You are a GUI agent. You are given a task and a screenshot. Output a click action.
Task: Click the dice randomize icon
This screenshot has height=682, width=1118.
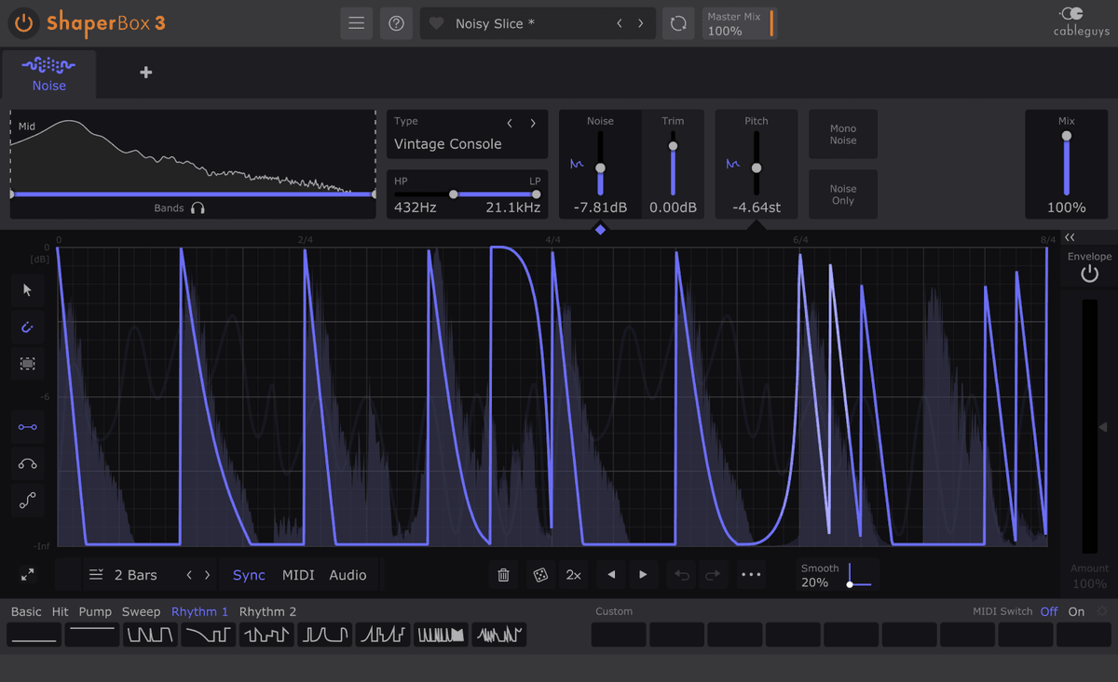[x=539, y=575]
